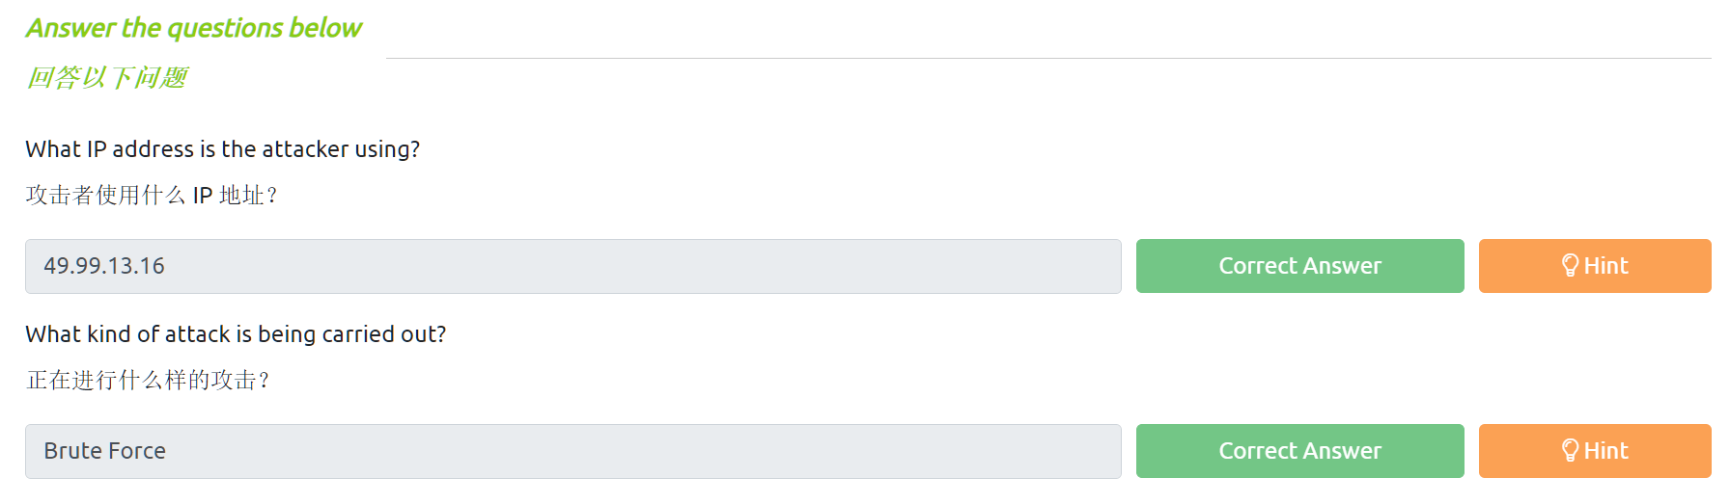Click the horizontal divider line beside the heading
1730x504 pixels.
click(x=1047, y=58)
